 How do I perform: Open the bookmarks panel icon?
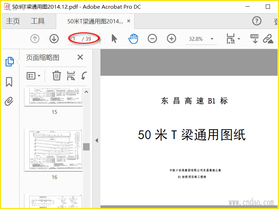click(x=9, y=82)
